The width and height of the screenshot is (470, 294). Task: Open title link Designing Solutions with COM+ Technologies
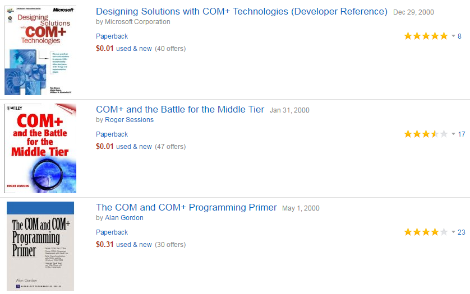pyautogui.click(x=242, y=11)
